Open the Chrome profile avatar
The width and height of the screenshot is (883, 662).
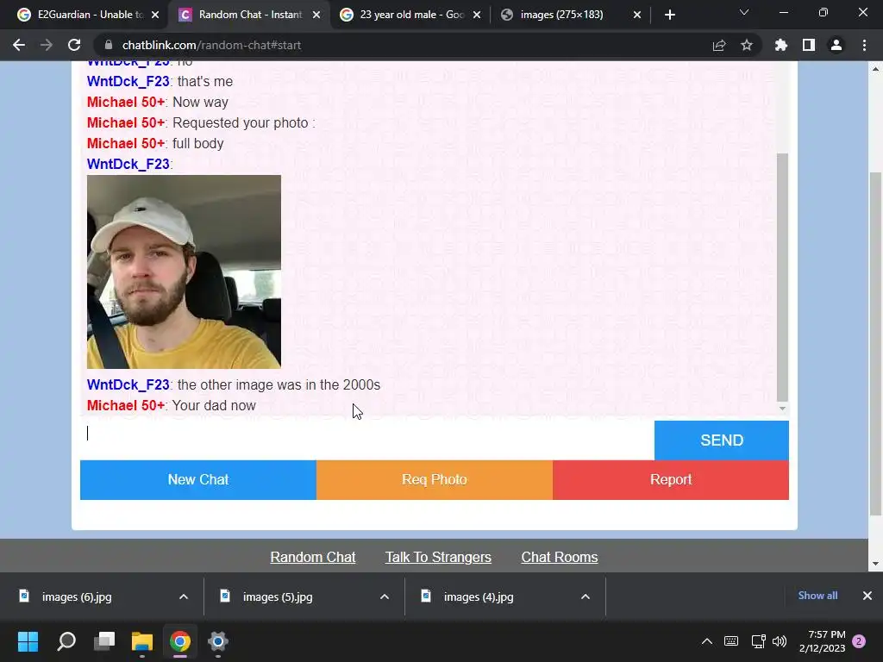[836, 45]
